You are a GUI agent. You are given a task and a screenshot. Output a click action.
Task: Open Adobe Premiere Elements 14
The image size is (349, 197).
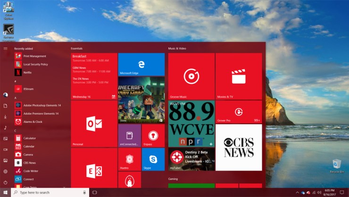[42, 114]
